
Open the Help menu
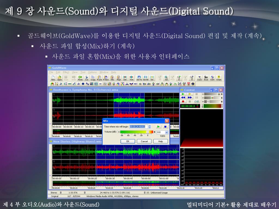click(x=114, y=72)
